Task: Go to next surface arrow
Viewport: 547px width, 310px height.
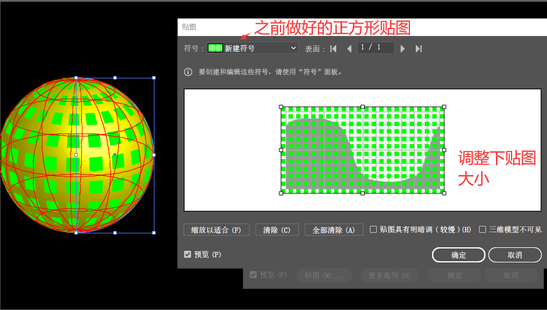Action: [402, 49]
